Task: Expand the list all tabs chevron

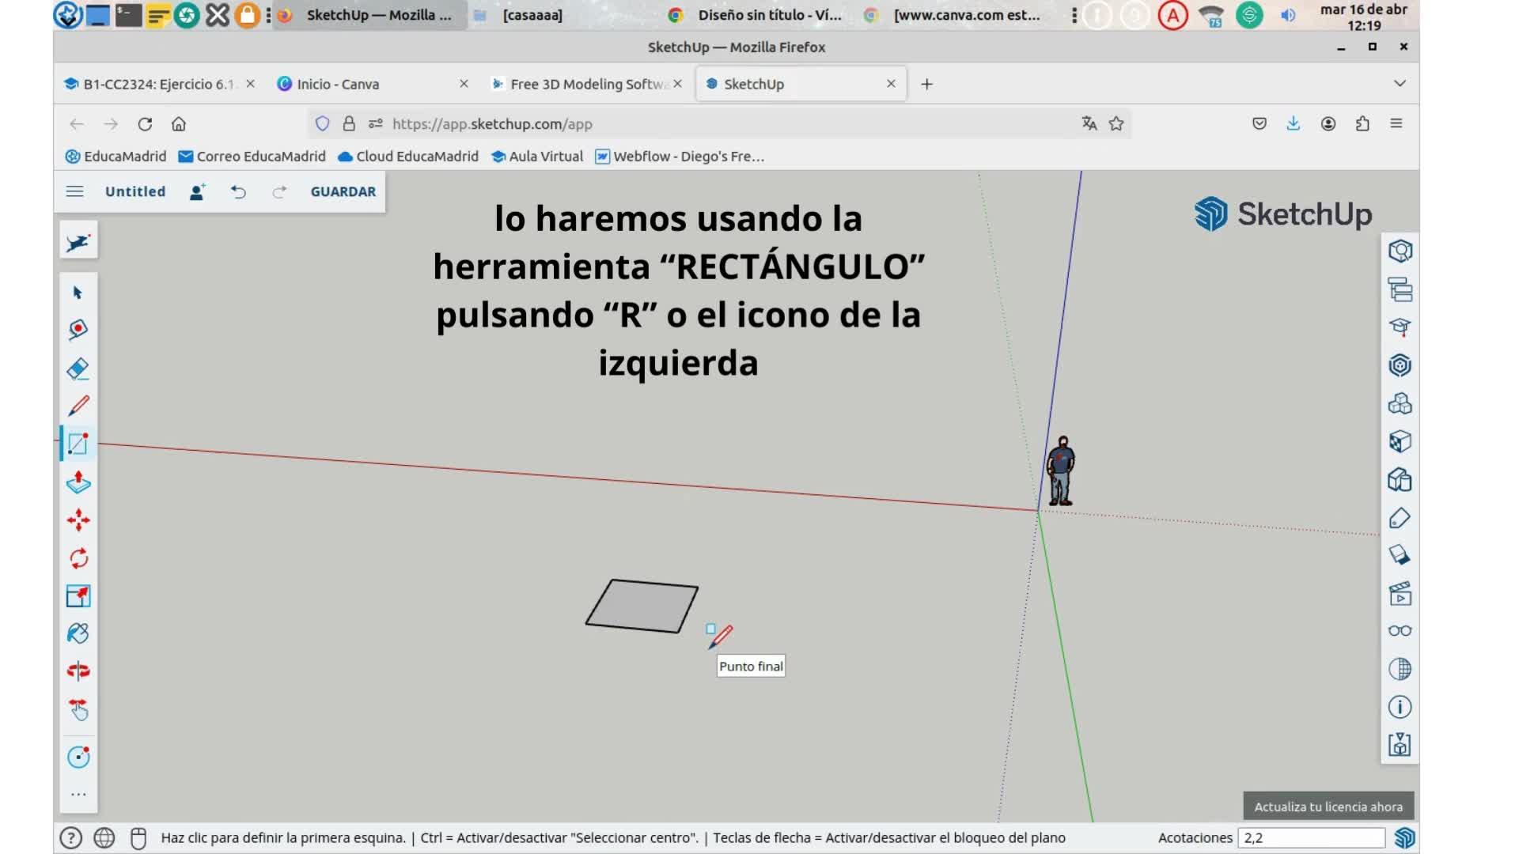Action: (1400, 84)
